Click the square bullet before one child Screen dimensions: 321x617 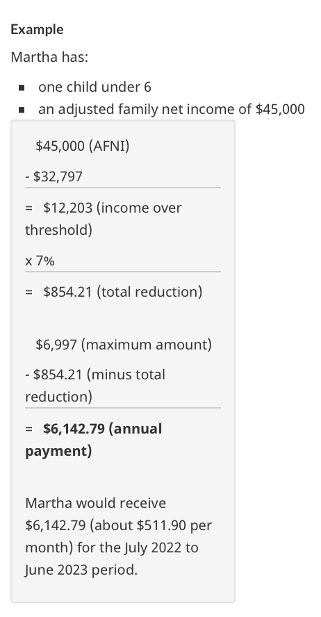coord(22,88)
